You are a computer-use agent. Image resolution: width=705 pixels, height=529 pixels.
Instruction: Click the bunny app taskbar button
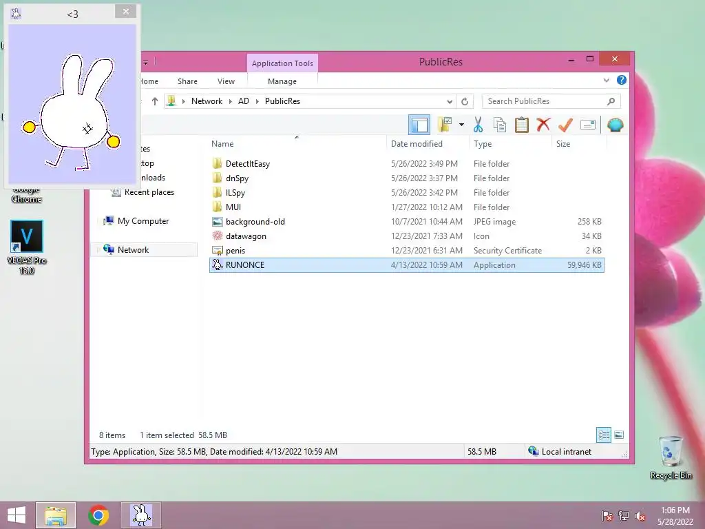coord(141,515)
